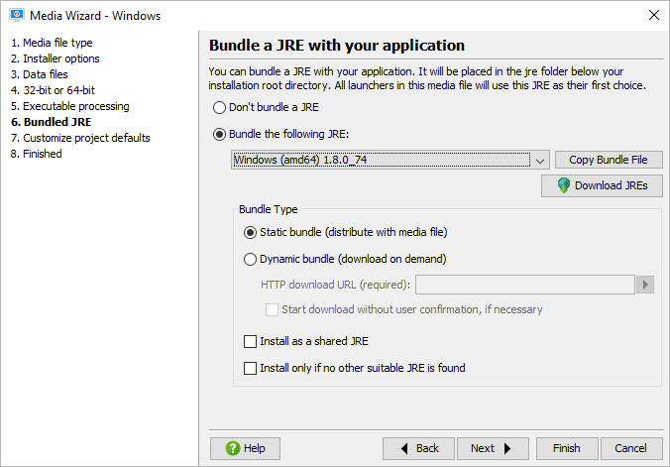670x467 pixels.
Task: Click the green Help question mark icon
Action: click(x=233, y=448)
